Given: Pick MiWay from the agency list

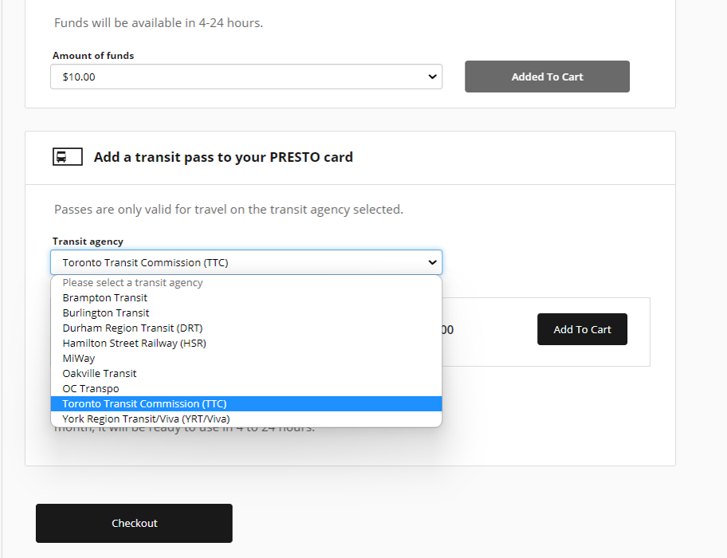Looking at the screenshot, I should coord(246,358).
